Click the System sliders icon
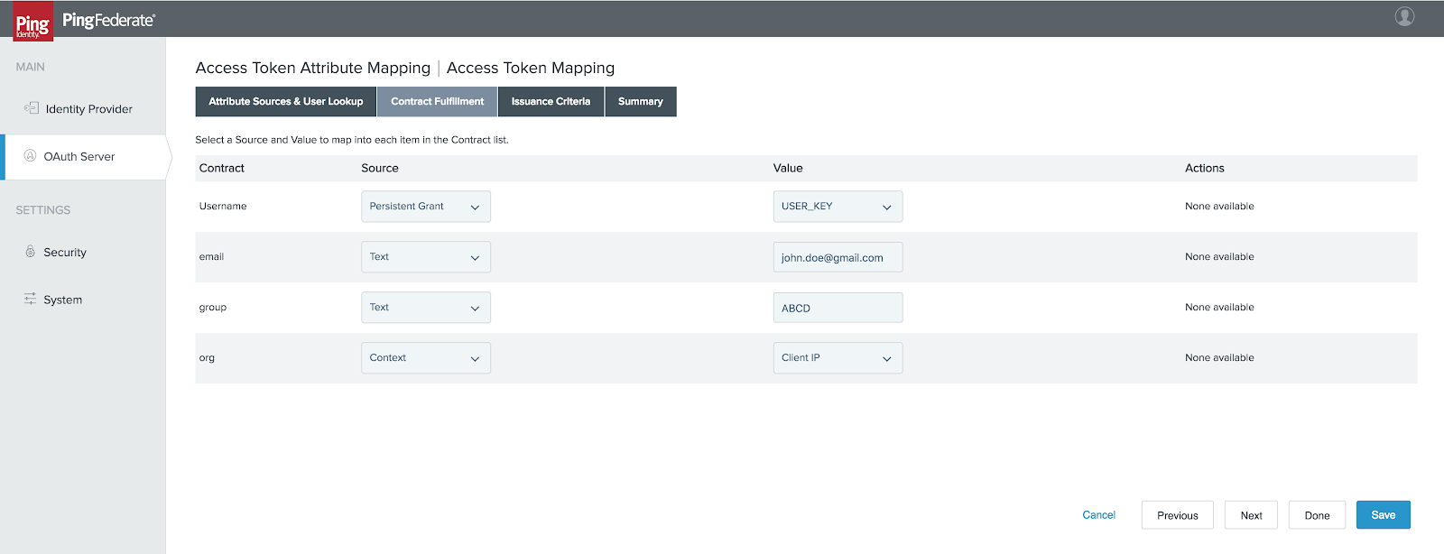1444x554 pixels. tap(30, 299)
